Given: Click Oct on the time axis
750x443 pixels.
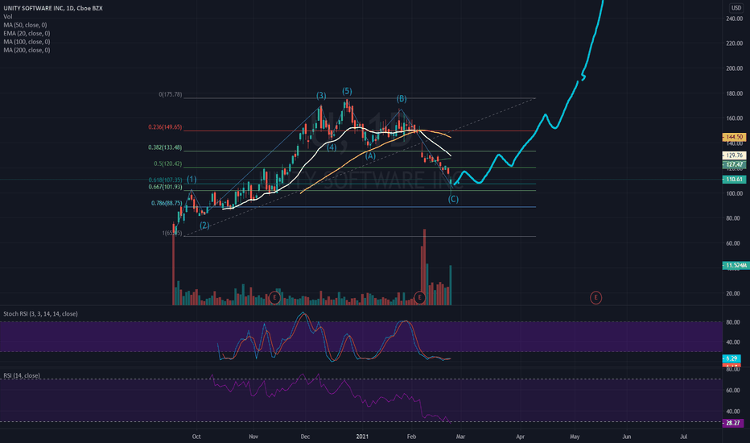Looking at the screenshot, I should pyautogui.click(x=196, y=437).
